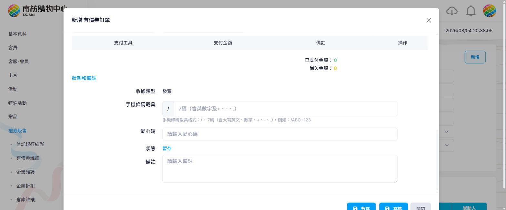Close the 新增 有價券訂單 dialog with X icon

click(x=429, y=20)
